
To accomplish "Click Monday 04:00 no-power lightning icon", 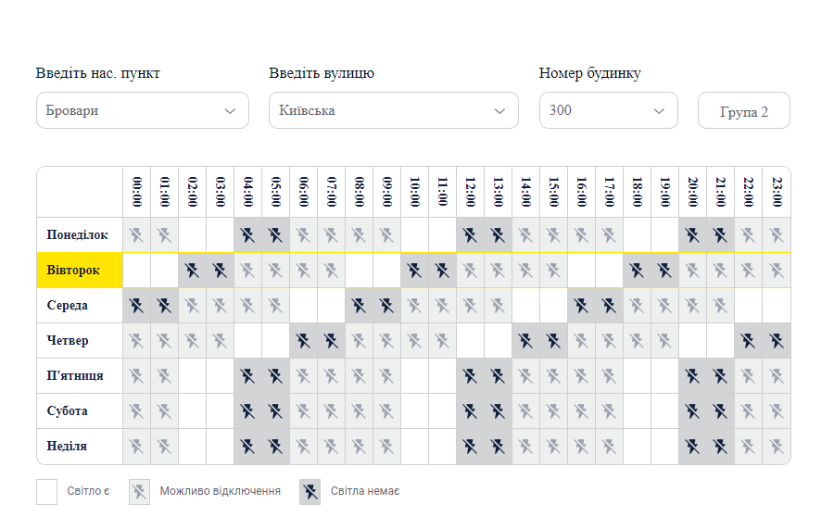I will pos(247,235).
